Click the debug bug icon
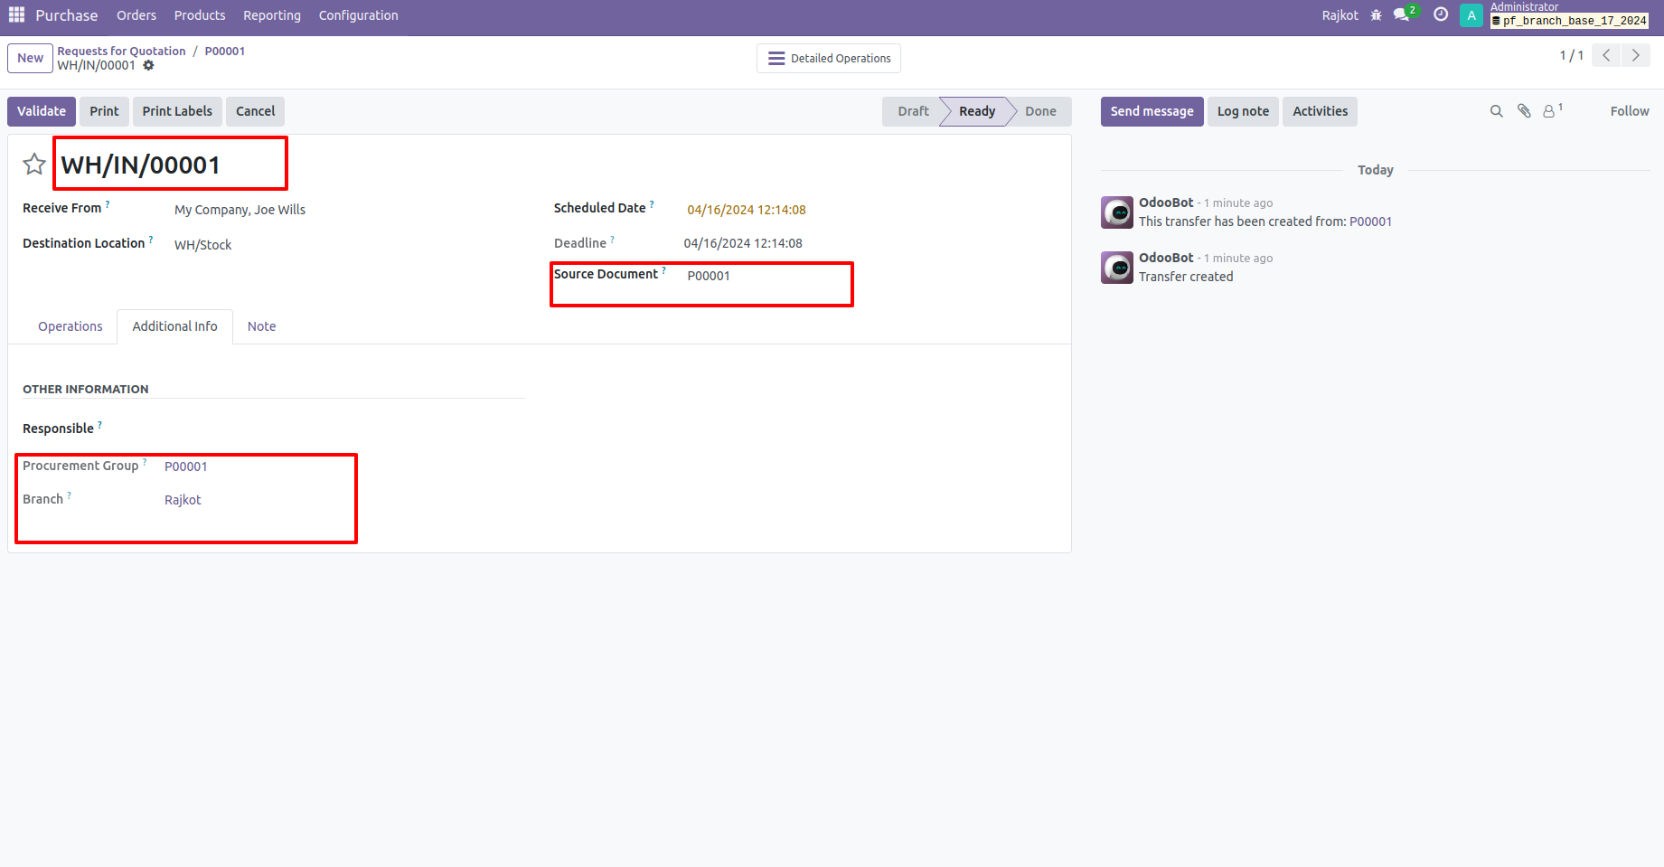The height and width of the screenshot is (867, 1664). tap(1376, 15)
